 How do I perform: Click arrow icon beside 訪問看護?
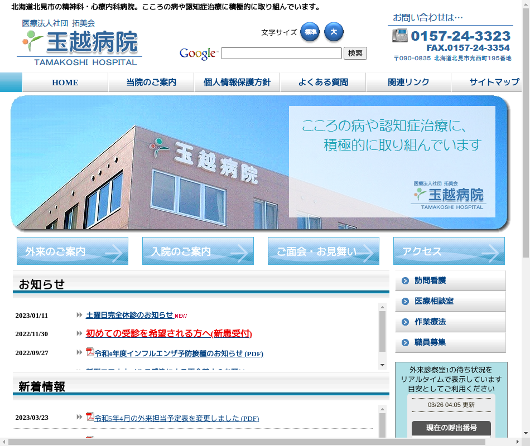point(405,281)
